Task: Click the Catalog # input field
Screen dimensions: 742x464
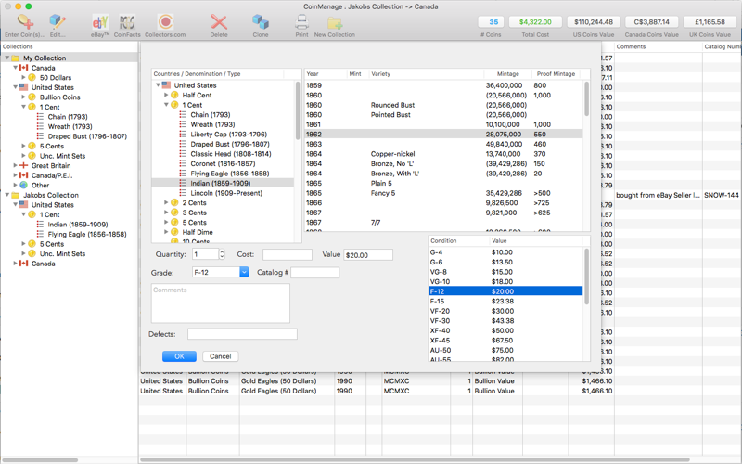Action: coord(314,272)
